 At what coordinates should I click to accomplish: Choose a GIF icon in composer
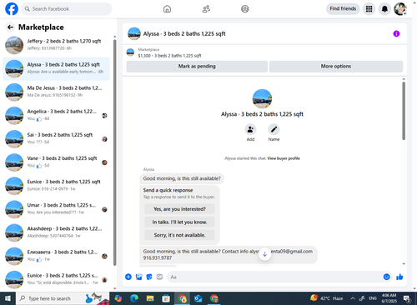[159, 277]
